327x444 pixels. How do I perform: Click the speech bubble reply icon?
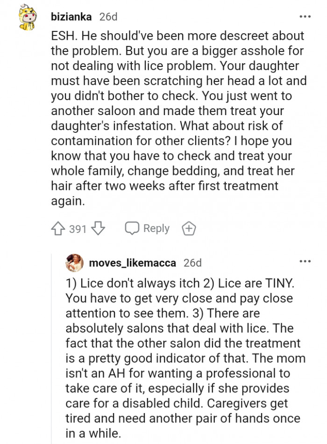point(133,228)
